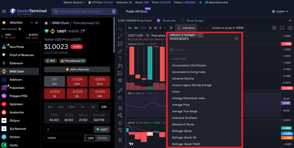Screen dimensions: 294x148
Task: Select the ruler measure tool
Action: (x=120, y=91)
